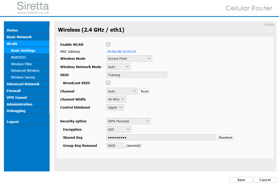
Task: Open WLAN Basic Settings page
Action: pyautogui.click(x=27, y=50)
